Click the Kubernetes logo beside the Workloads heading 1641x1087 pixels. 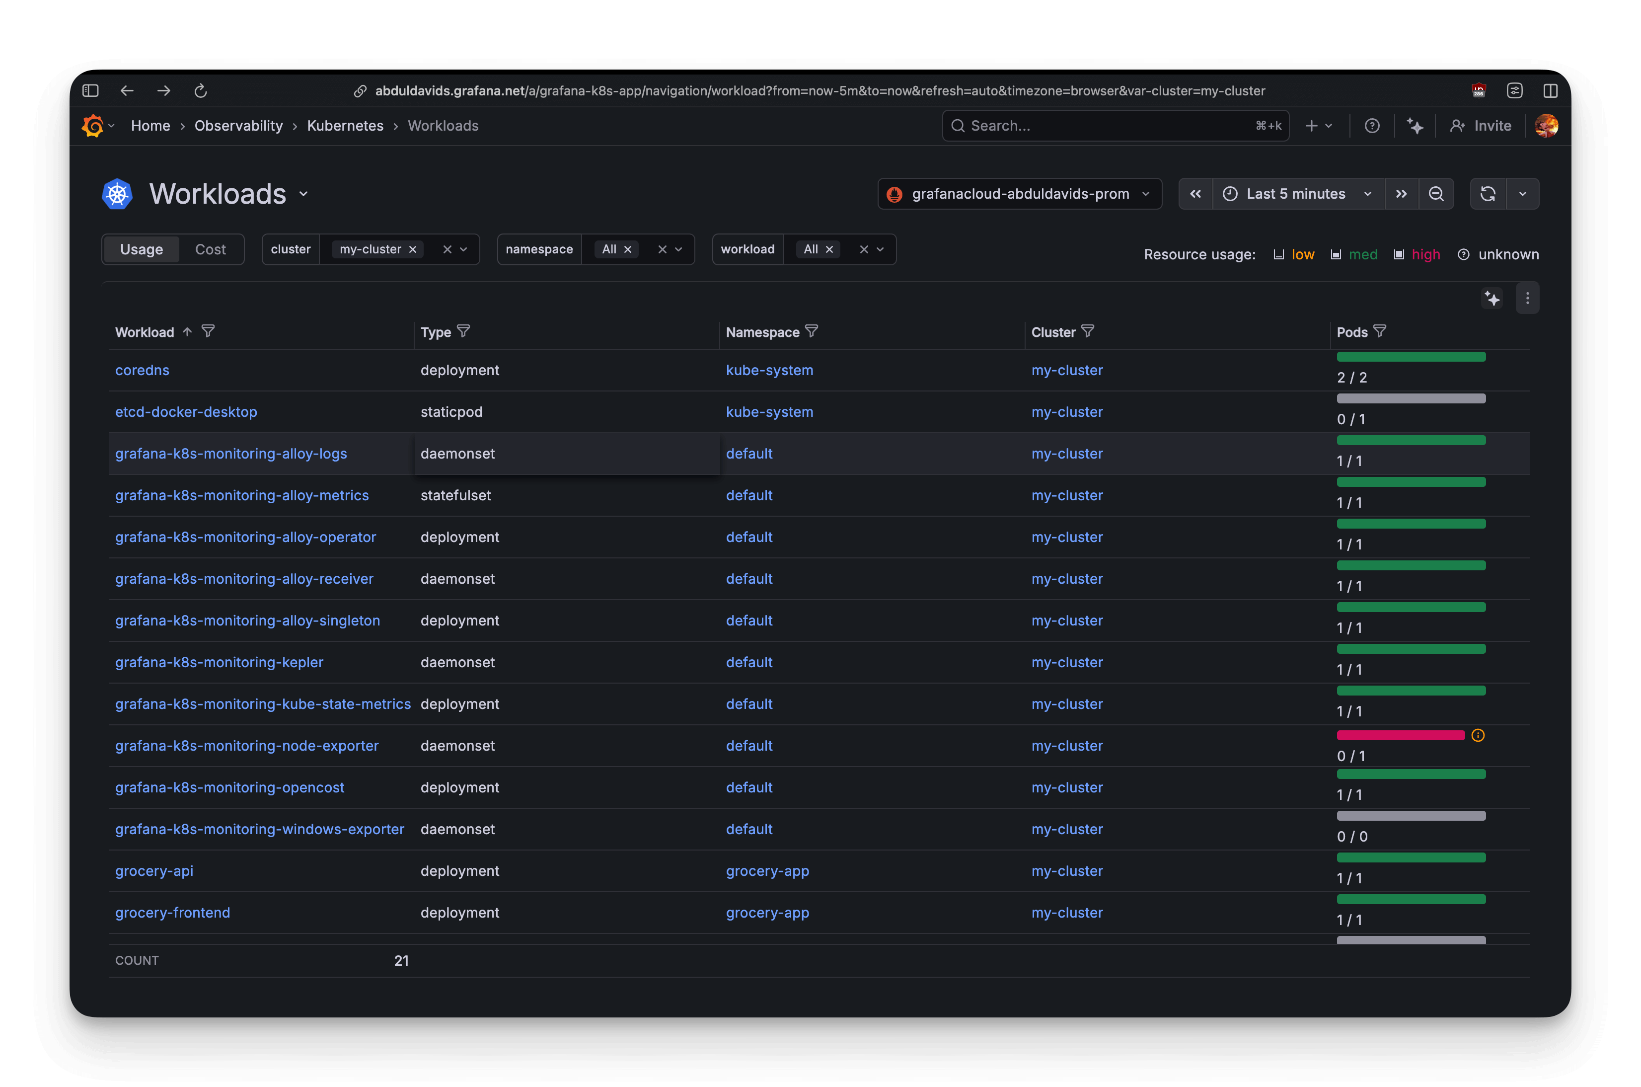[116, 194]
